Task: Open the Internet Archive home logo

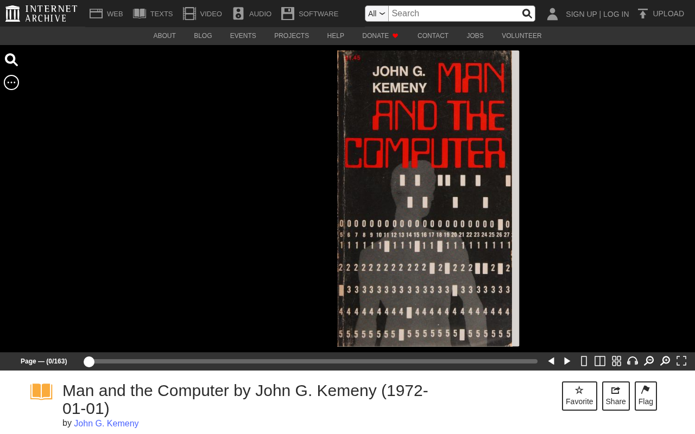Action: [x=41, y=14]
